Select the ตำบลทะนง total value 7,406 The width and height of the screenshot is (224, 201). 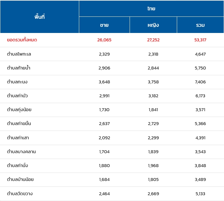(200, 82)
